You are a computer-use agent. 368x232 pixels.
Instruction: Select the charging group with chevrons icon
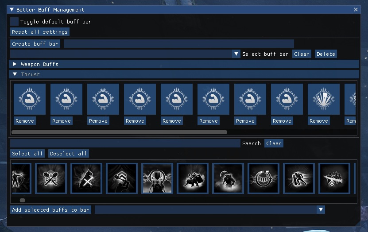(x=334, y=178)
